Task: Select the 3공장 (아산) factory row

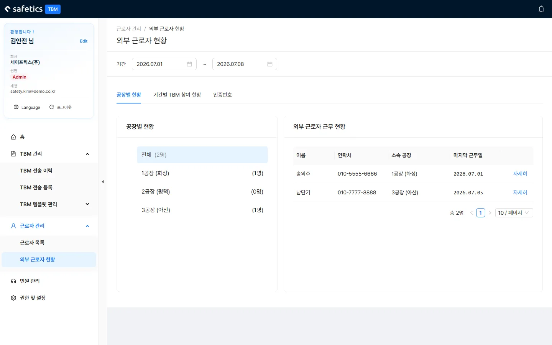Action: click(202, 210)
